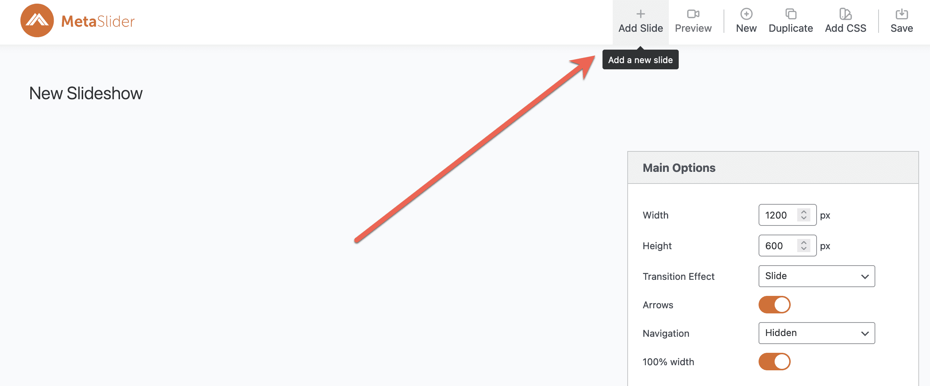Image resolution: width=930 pixels, height=386 pixels.
Task: Adjust Height with stepper arrows
Action: [804, 246]
